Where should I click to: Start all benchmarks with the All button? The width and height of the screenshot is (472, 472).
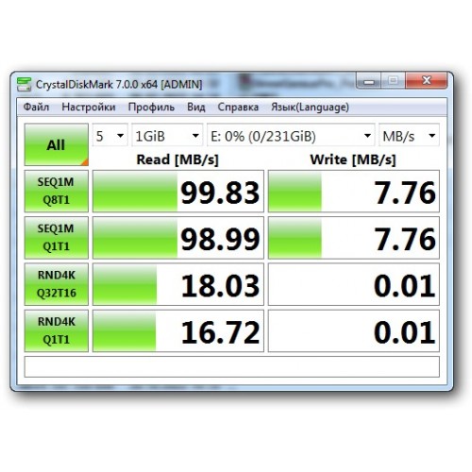pyautogui.click(x=57, y=144)
